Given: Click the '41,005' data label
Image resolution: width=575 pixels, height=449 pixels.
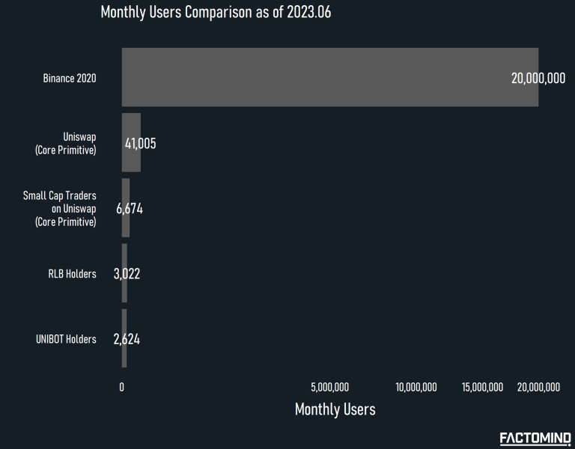Looking at the screenshot, I should (x=141, y=144).
